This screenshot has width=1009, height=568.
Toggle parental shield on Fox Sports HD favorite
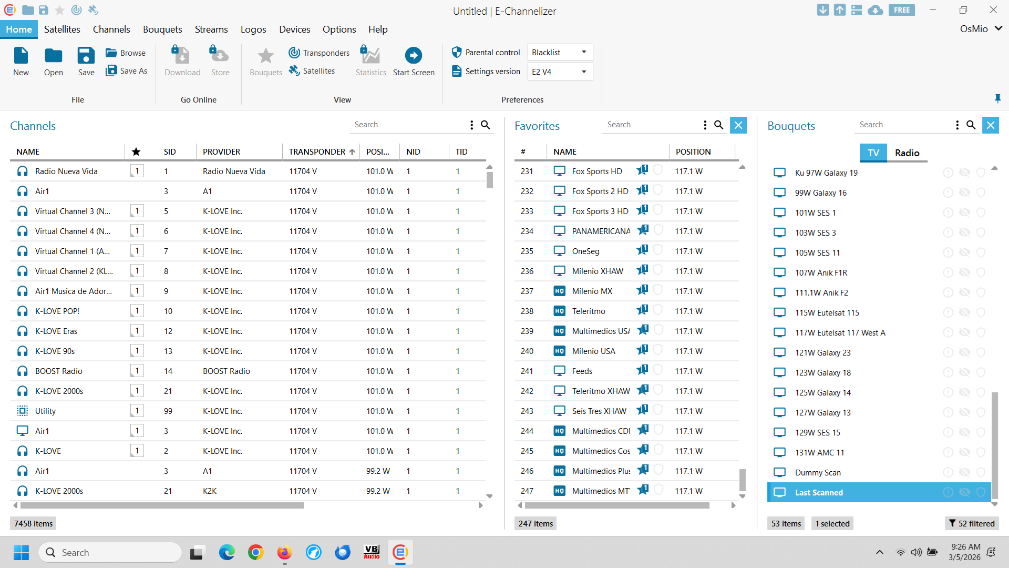pyautogui.click(x=658, y=170)
